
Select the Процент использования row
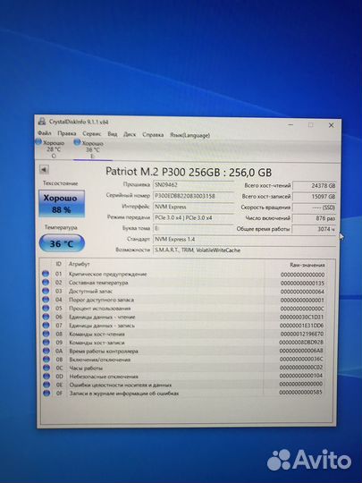click(184, 309)
